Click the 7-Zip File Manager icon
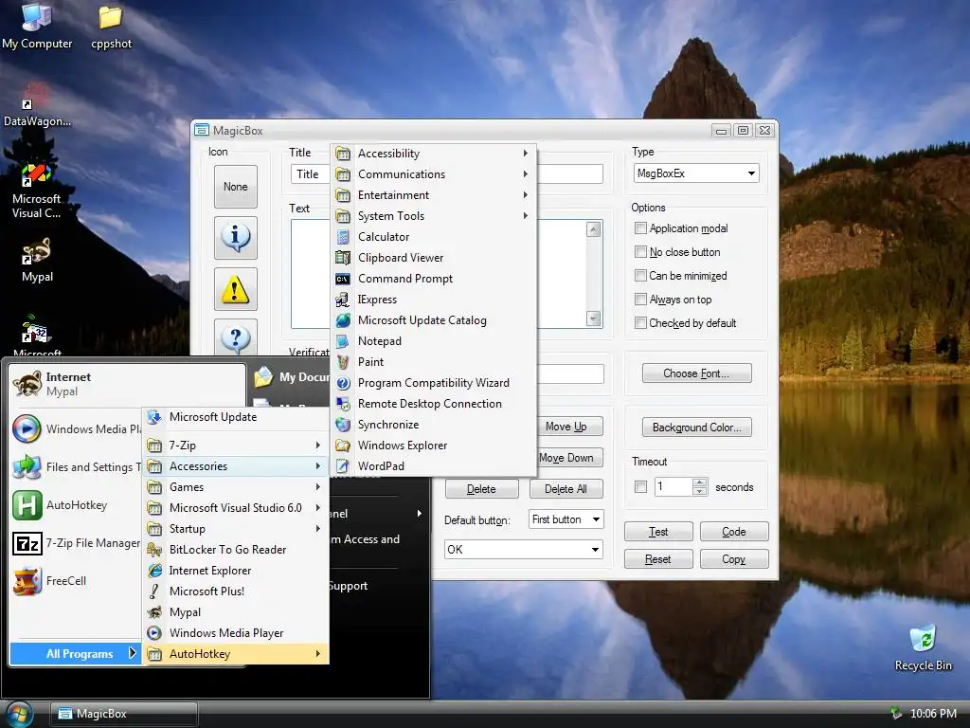Screen dimensions: 970x728 point(27,543)
